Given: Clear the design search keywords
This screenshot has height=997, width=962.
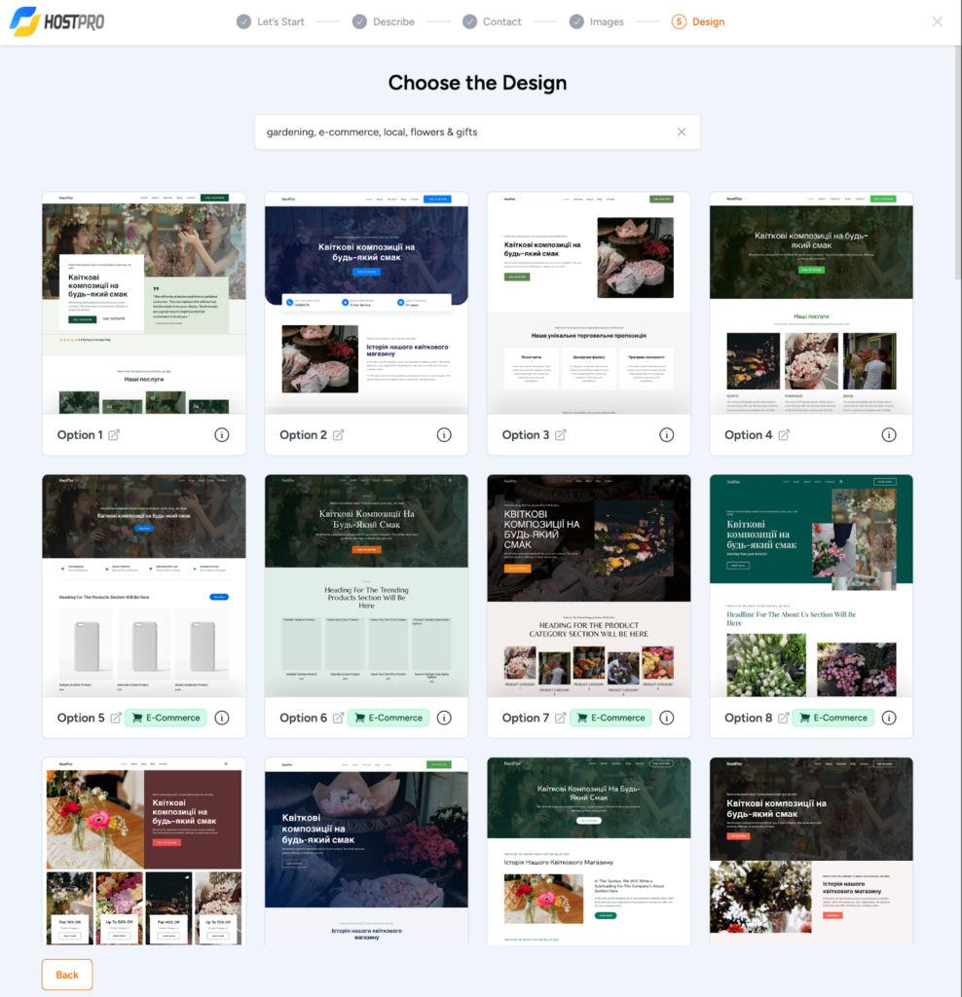Looking at the screenshot, I should [x=682, y=131].
